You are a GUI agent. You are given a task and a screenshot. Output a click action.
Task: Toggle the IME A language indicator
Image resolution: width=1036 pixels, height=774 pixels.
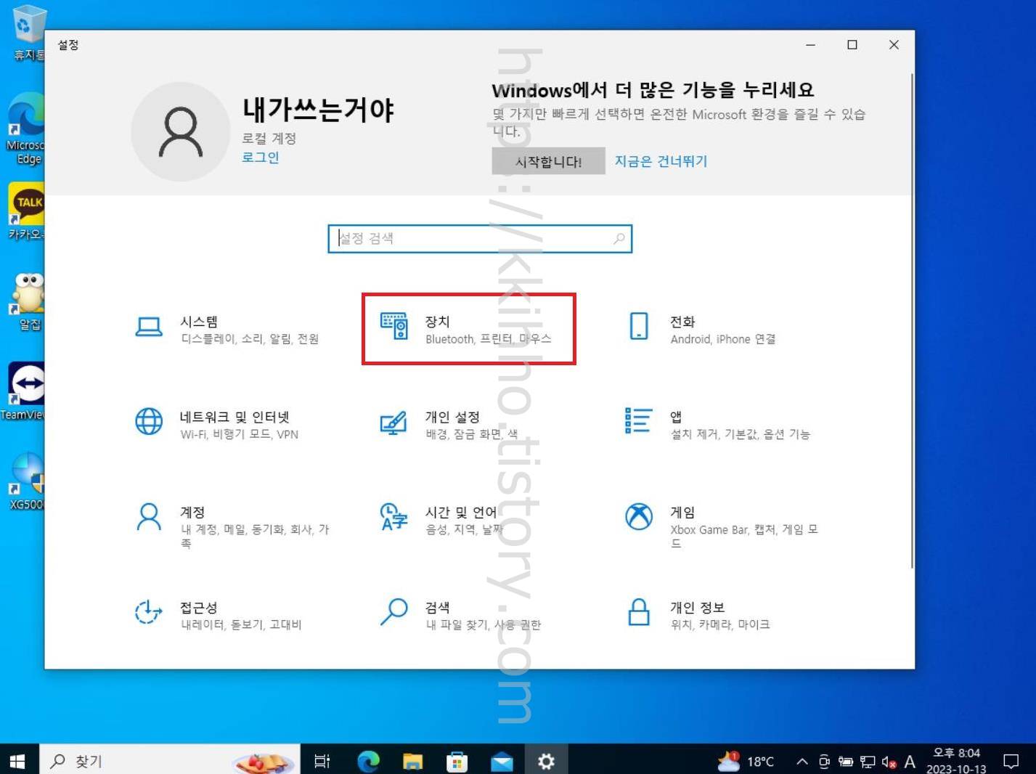pyautogui.click(x=910, y=761)
